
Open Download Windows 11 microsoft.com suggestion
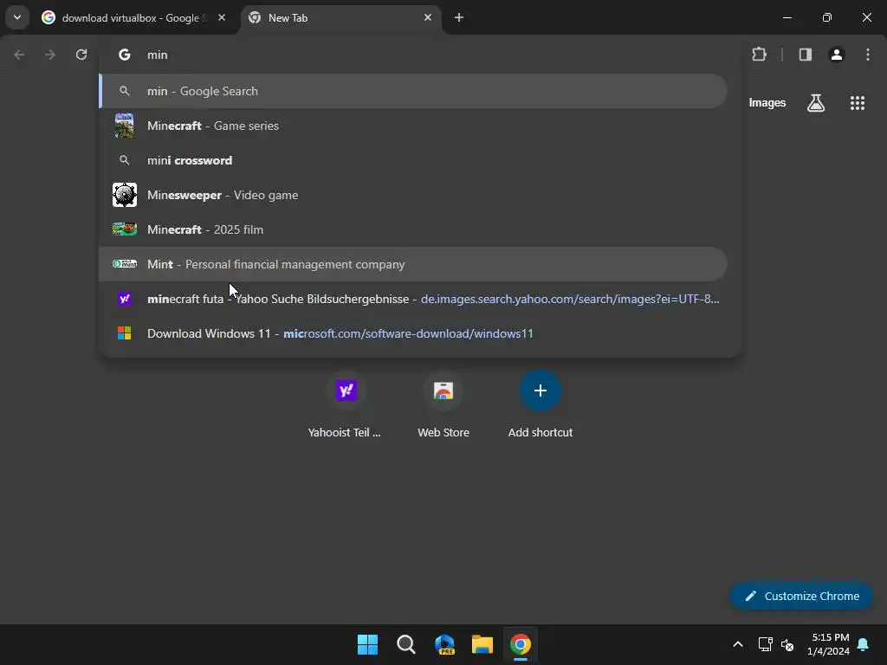tap(413, 333)
